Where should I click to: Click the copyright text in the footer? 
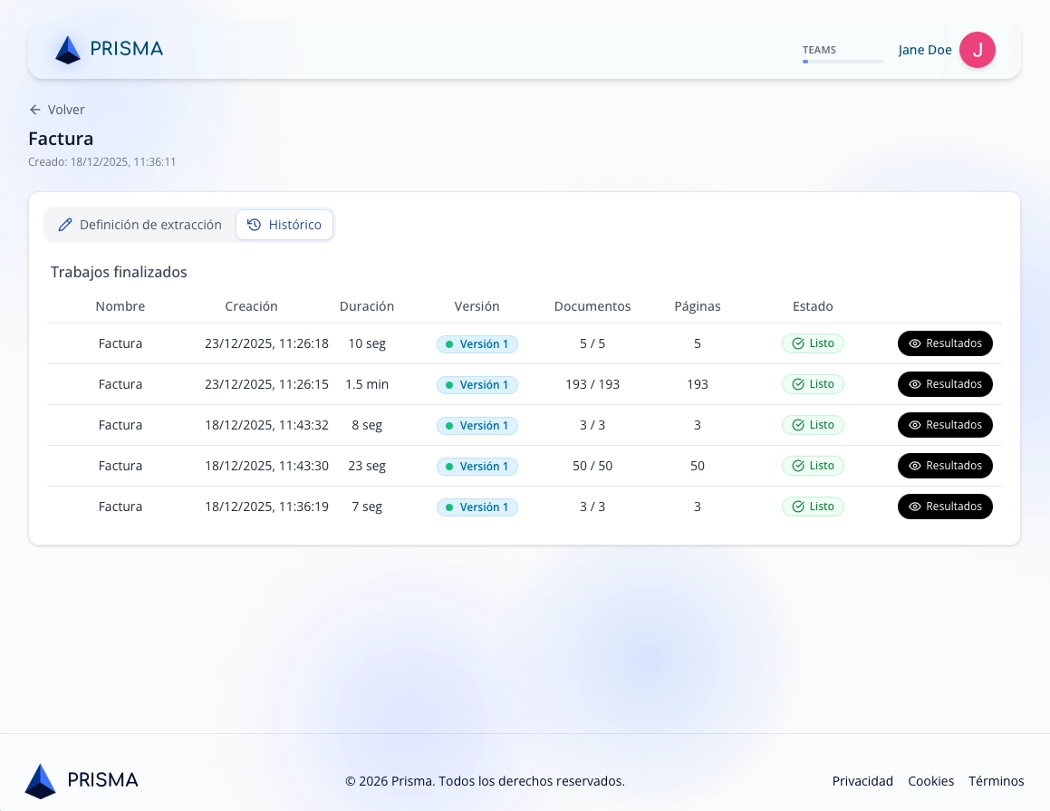click(x=485, y=781)
